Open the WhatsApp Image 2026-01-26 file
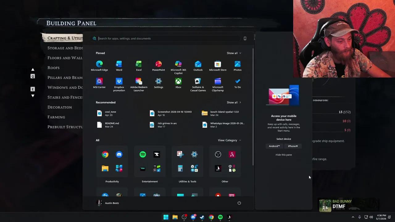This screenshot has width=395, height=222. [x=223, y=125]
